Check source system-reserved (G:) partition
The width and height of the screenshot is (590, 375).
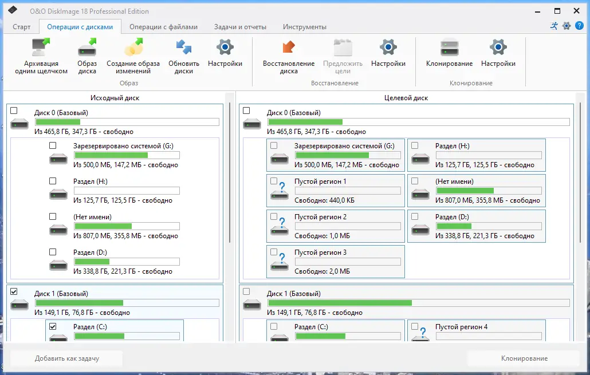(53, 145)
